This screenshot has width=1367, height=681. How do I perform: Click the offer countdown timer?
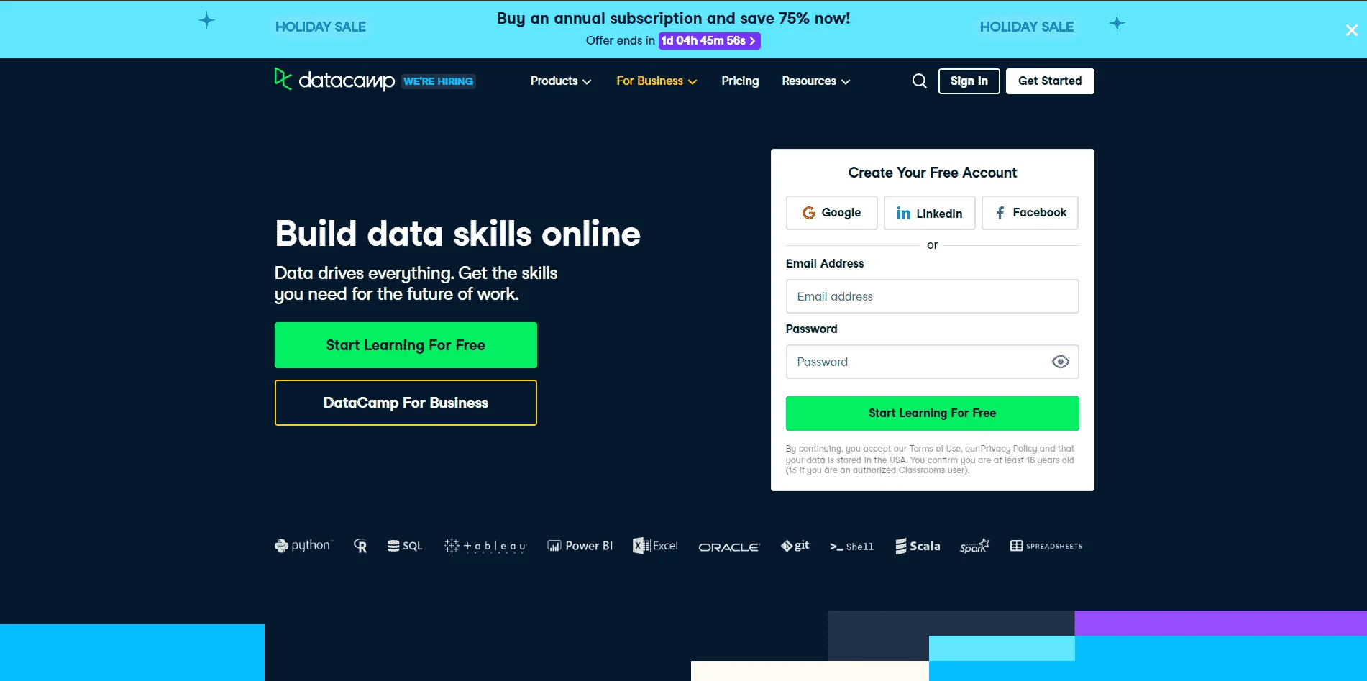click(709, 41)
